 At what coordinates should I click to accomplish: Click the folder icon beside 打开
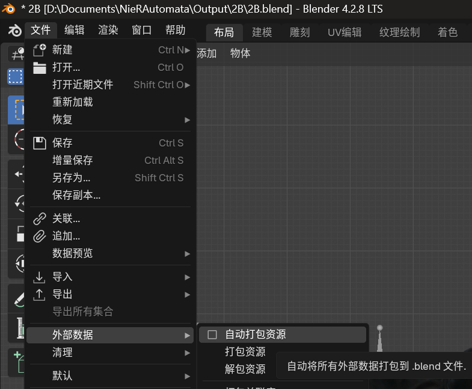point(40,67)
